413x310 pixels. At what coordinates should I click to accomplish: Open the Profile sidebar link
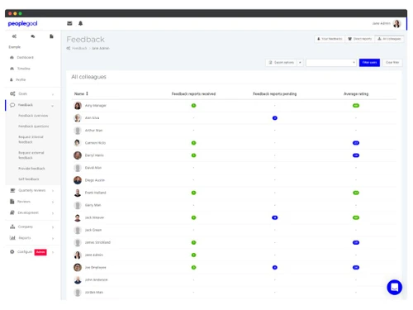point(21,79)
